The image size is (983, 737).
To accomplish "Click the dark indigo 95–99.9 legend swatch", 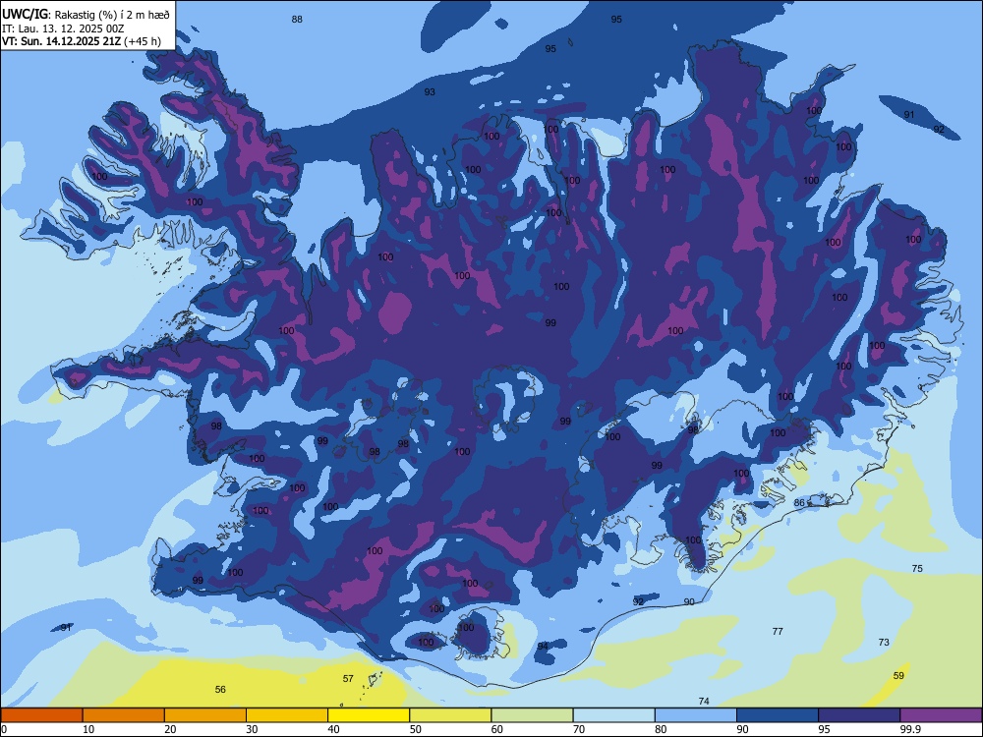I will (859, 715).
